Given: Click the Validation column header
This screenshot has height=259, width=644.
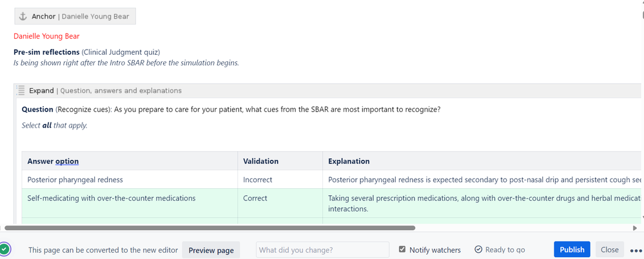Looking at the screenshot, I should coord(260,161).
